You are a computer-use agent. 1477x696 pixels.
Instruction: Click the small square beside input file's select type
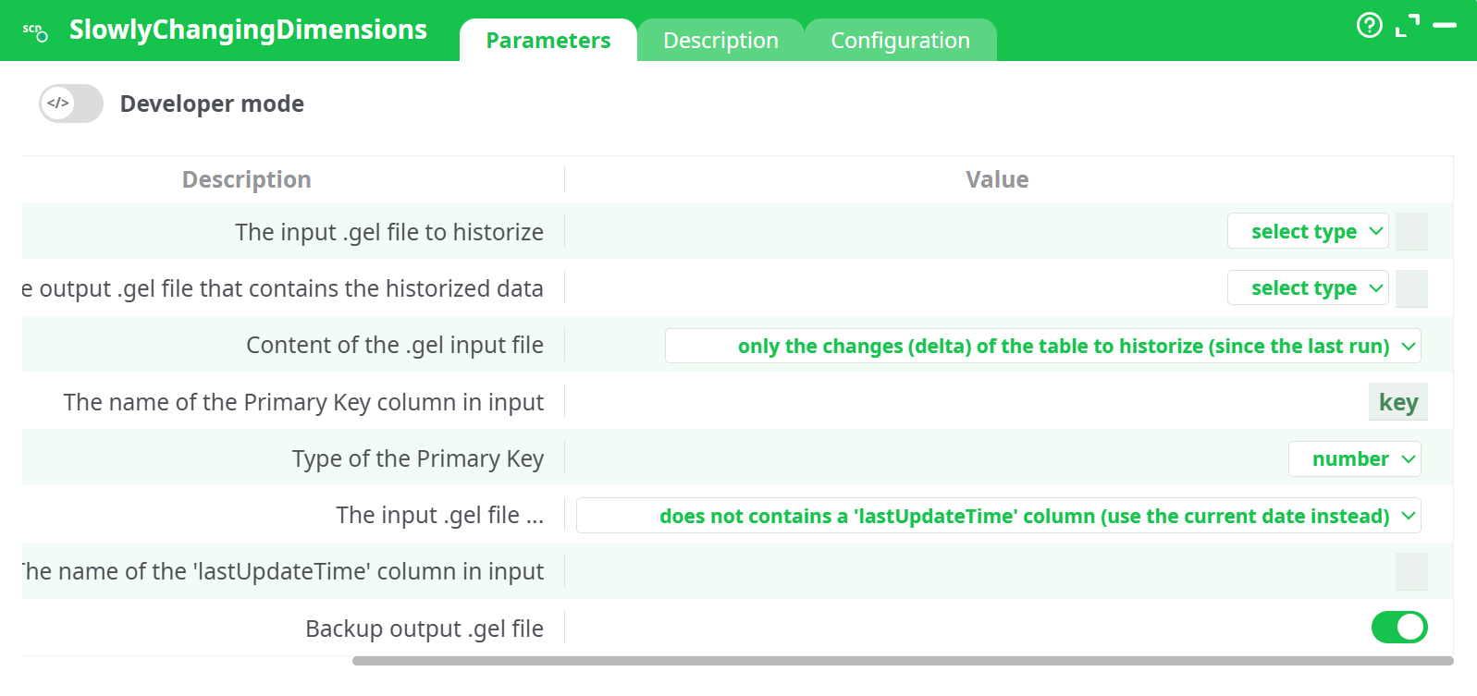pyautogui.click(x=1411, y=231)
